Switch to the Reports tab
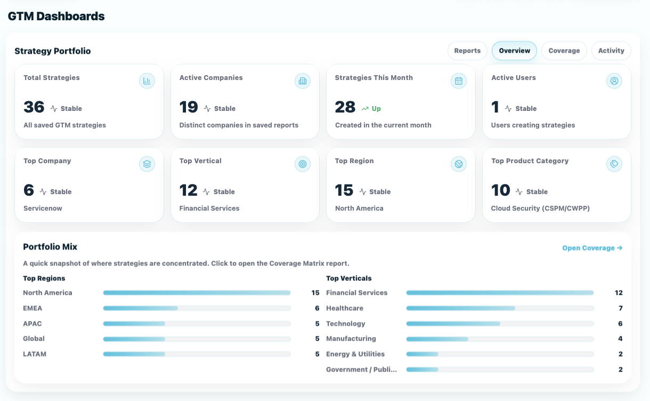650x401 pixels. 467,51
